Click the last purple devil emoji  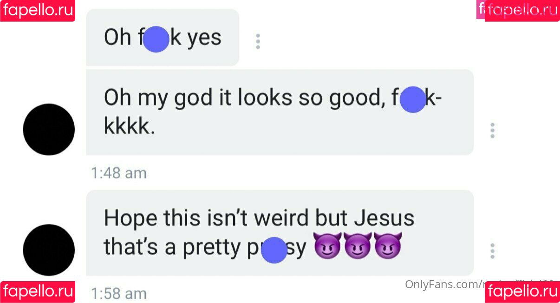pyautogui.click(x=387, y=246)
